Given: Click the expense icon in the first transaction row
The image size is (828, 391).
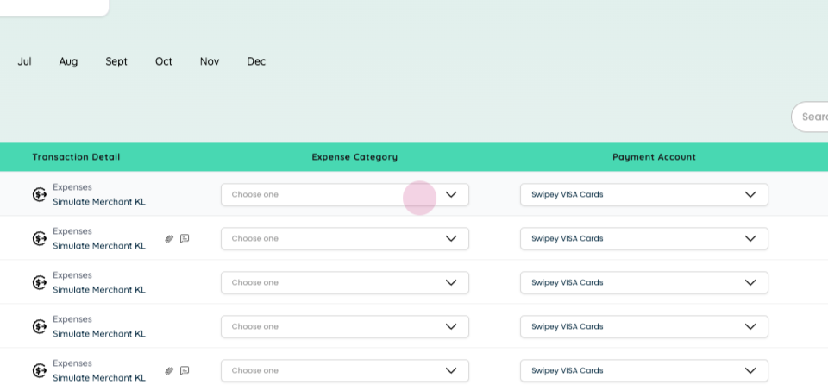Looking at the screenshot, I should pos(39,194).
